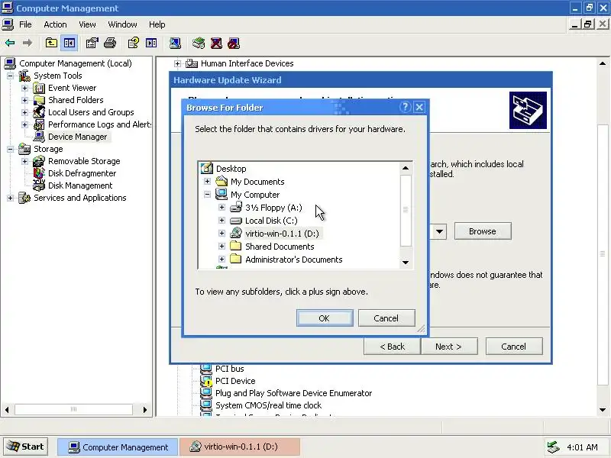Switch to virtio-win-0.1.1 (D:) taskbar window

240,447
